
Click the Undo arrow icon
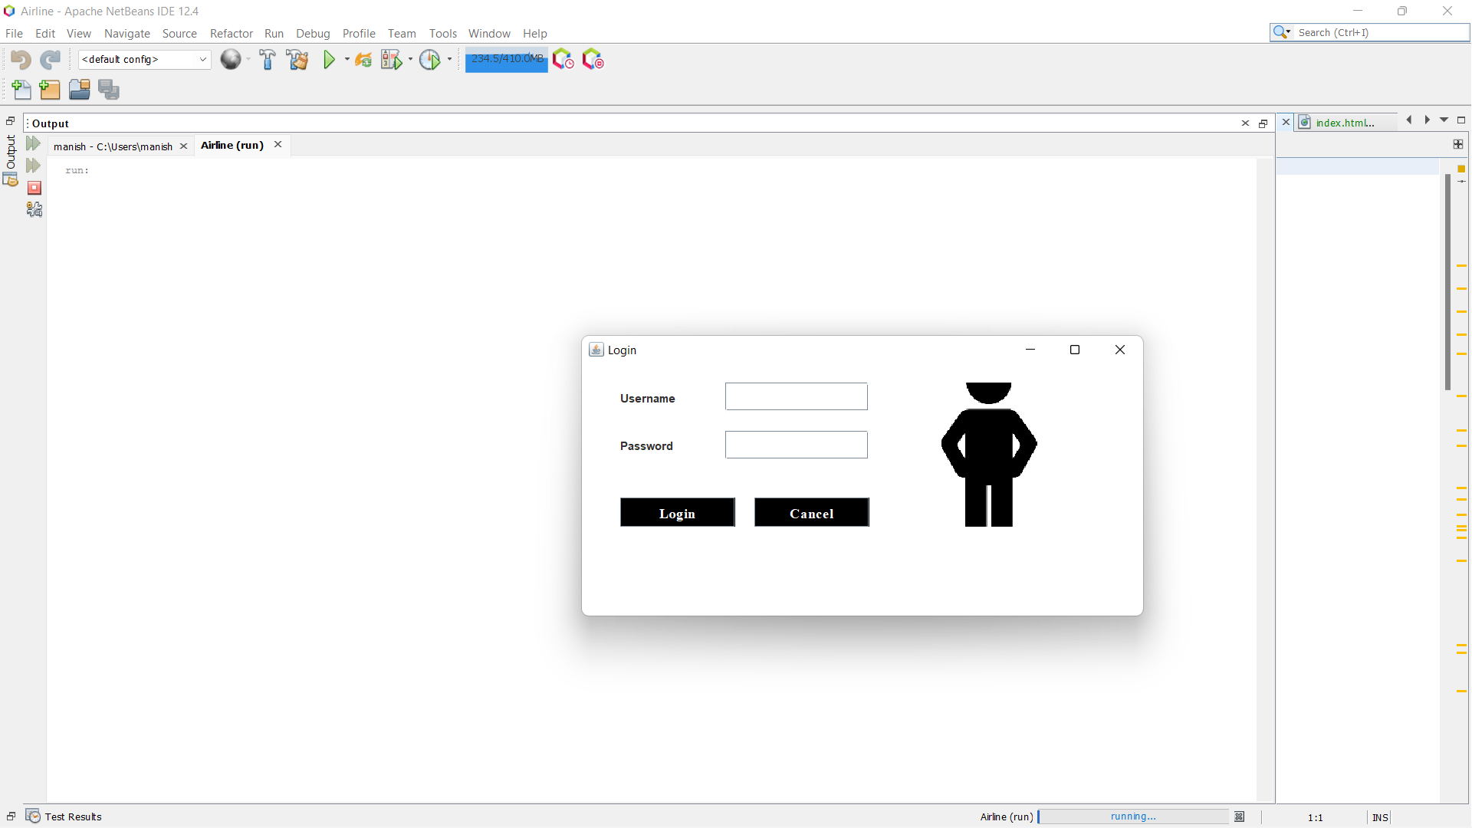(19, 59)
